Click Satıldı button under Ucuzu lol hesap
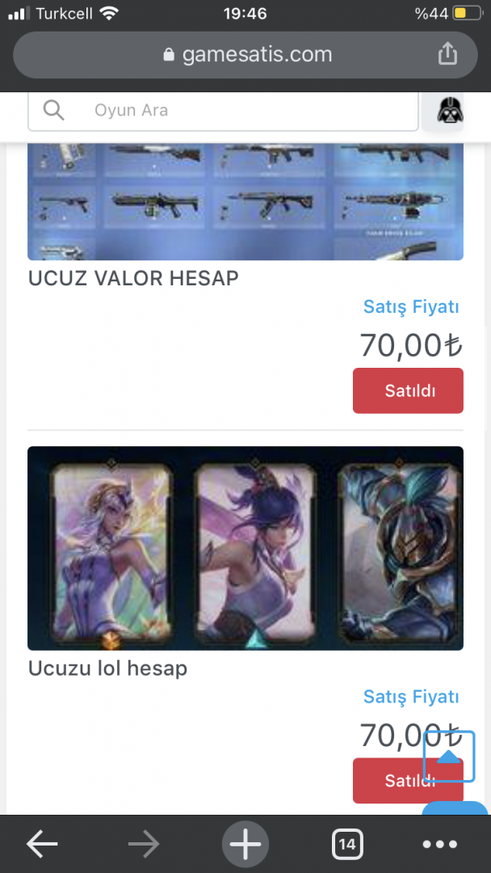This screenshot has height=873, width=491. click(x=408, y=780)
